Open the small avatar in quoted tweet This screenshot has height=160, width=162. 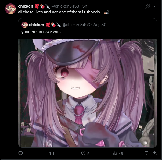coord(25,25)
